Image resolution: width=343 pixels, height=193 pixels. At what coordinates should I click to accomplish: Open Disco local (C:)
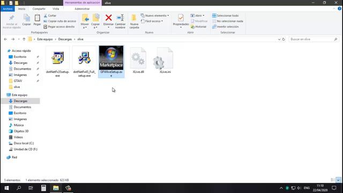[24, 143]
